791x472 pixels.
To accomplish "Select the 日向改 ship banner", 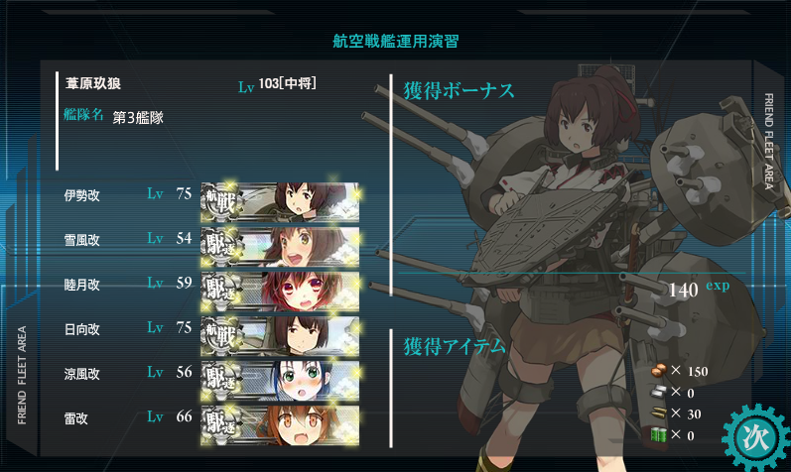I will pyautogui.click(x=280, y=336).
